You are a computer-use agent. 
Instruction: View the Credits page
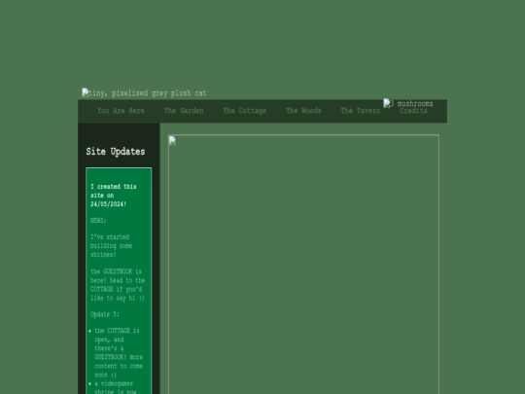tap(413, 111)
